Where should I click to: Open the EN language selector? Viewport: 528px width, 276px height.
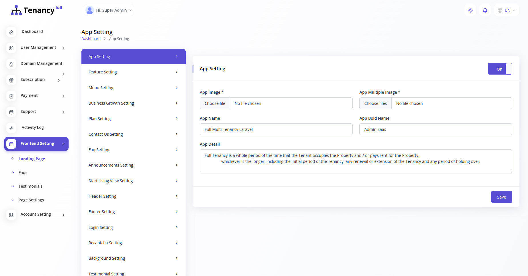(506, 10)
